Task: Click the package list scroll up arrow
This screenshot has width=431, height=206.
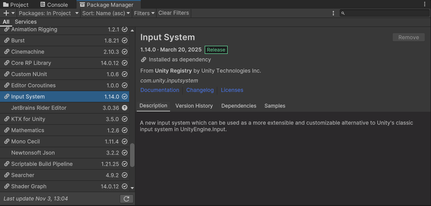Action: pyautogui.click(x=132, y=30)
